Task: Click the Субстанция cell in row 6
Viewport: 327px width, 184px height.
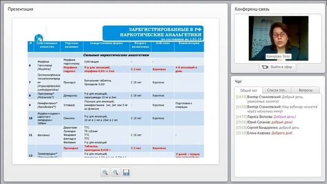Action: pos(91,62)
